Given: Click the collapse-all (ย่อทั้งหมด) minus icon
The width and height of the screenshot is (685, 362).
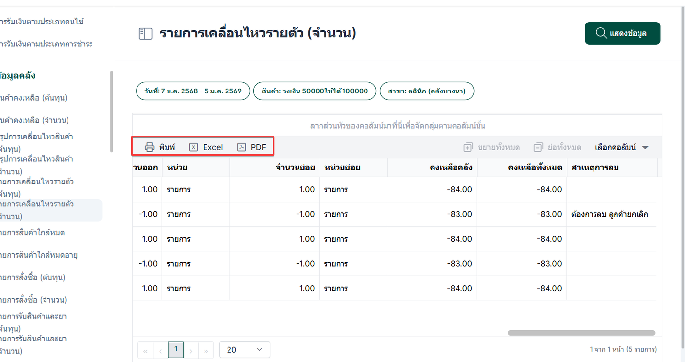Looking at the screenshot, I should click(538, 147).
